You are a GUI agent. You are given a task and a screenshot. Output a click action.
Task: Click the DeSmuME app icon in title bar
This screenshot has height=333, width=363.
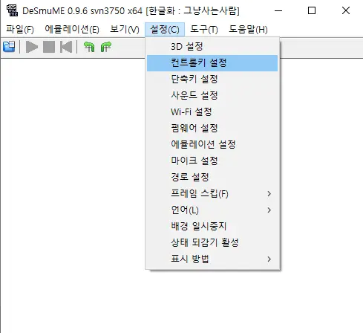click(12, 10)
